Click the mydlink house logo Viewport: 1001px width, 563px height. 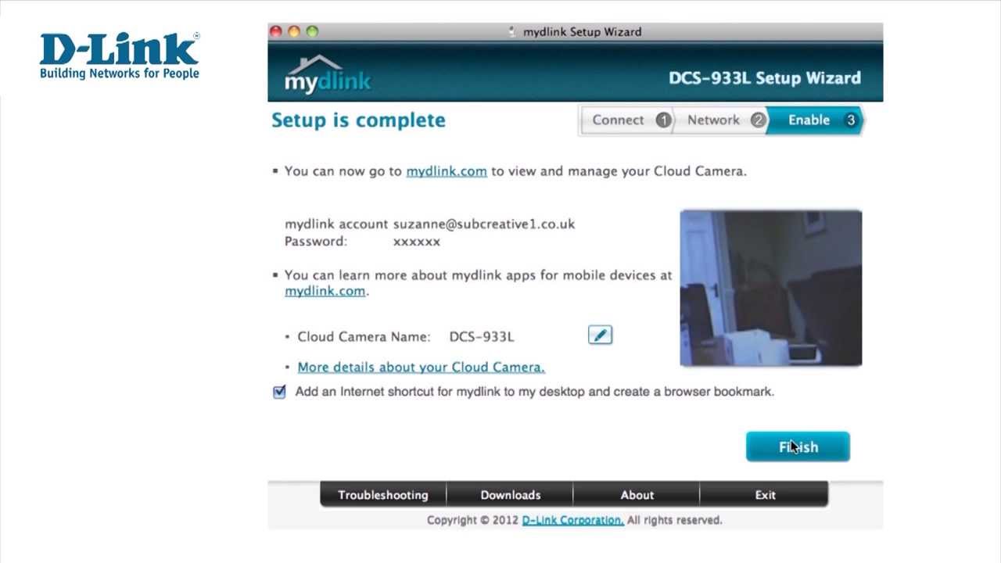[x=328, y=75]
